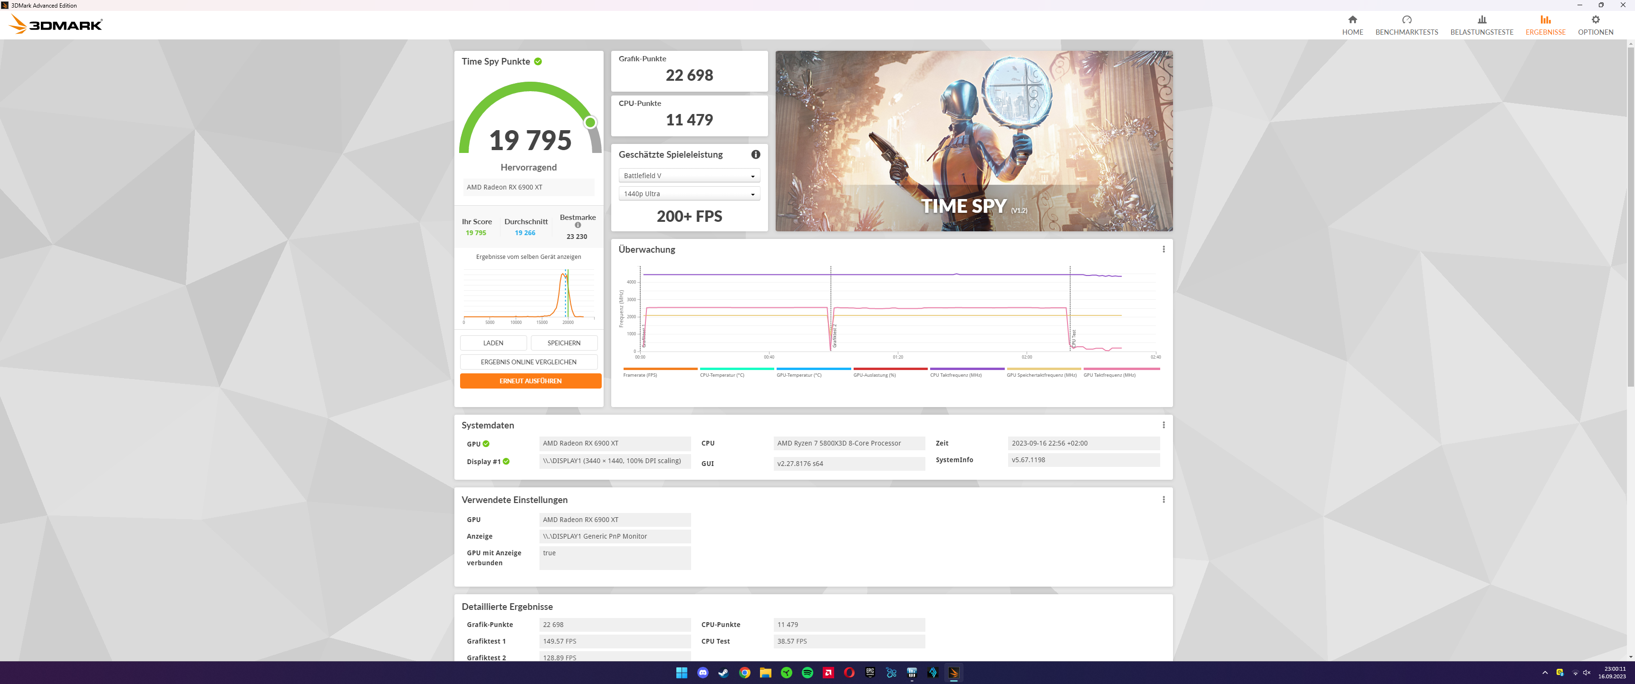Click info icon under Bestmarke

point(577,225)
